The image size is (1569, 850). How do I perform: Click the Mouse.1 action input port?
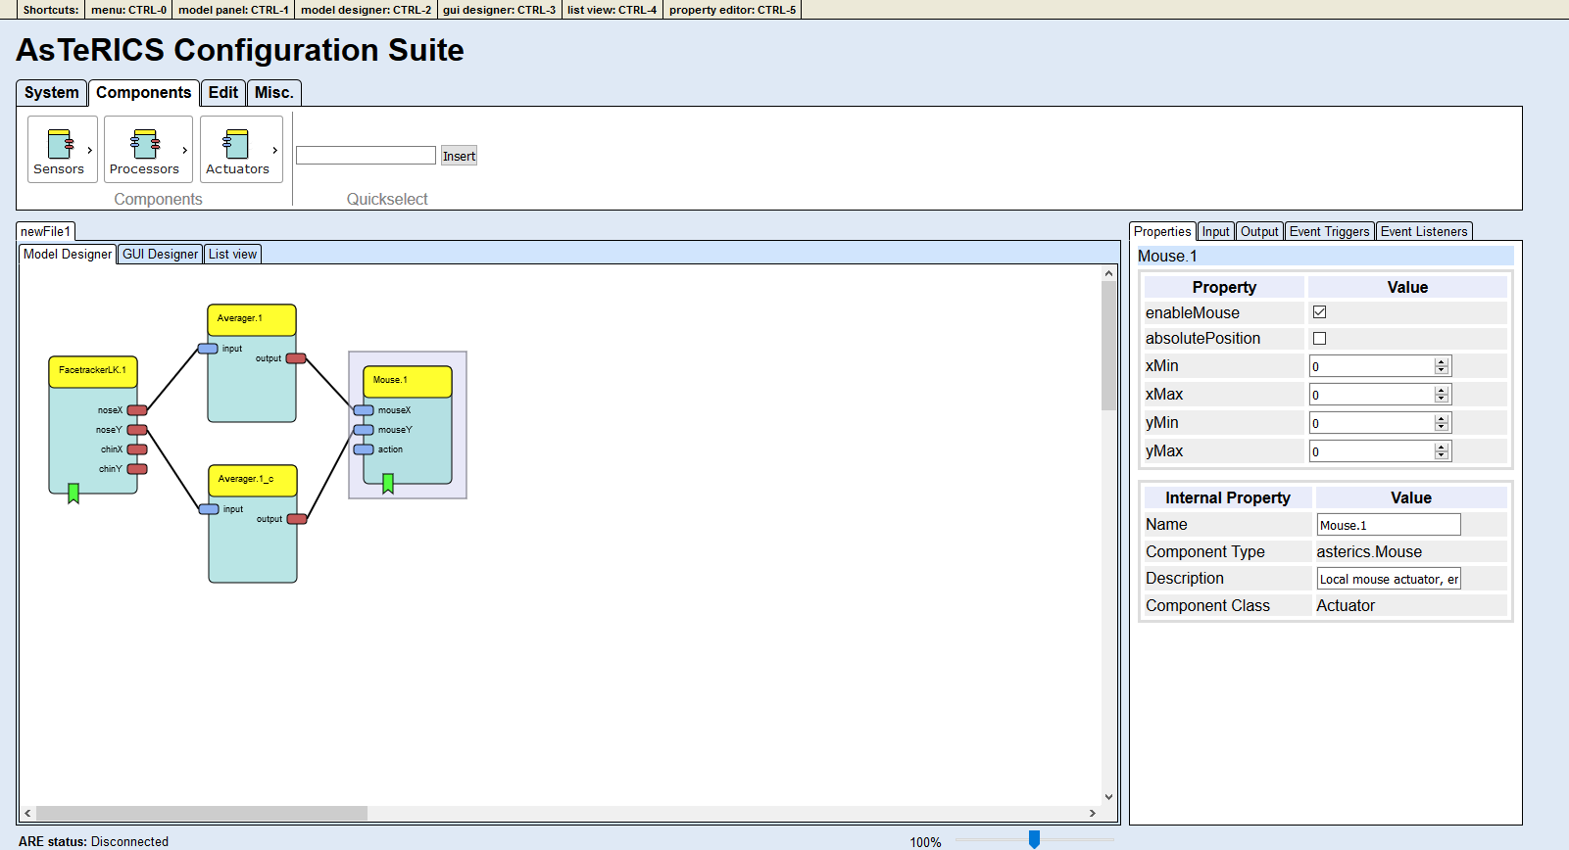[364, 449]
